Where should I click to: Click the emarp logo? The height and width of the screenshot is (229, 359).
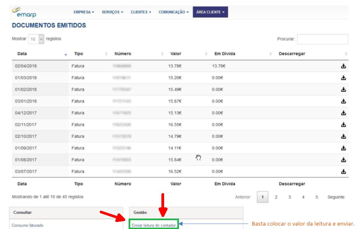pyautogui.click(x=24, y=12)
